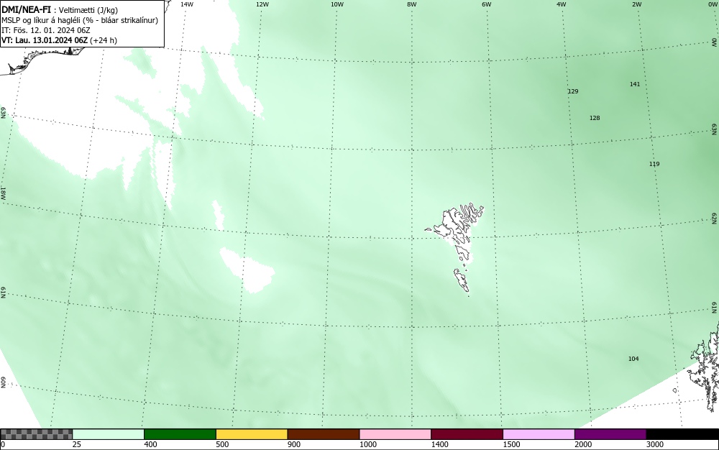
Task: Click the yellow 500–900 legend swatch
Action: 252,434
